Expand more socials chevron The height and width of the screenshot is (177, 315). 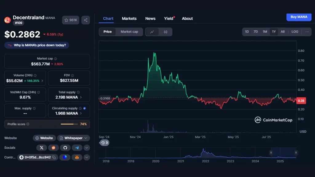pyautogui.click(x=86, y=148)
